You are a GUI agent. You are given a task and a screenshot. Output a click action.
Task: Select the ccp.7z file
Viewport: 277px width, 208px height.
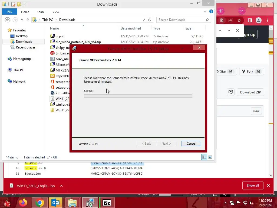click(60, 36)
